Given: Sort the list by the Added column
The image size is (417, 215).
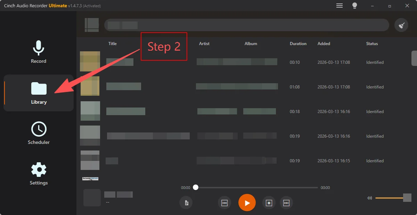Looking at the screenshot, I should point(324,43).
